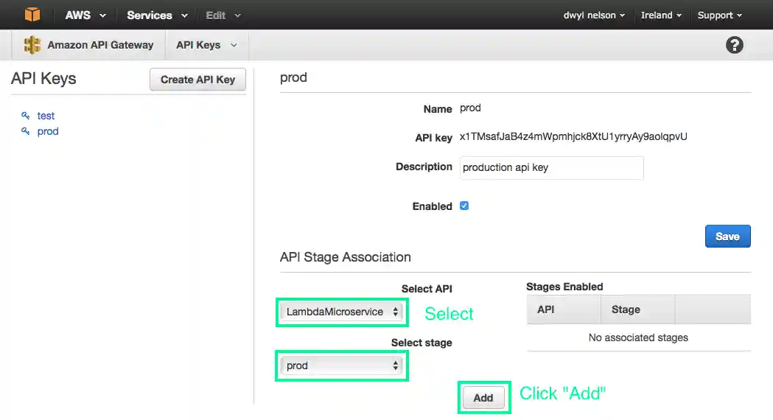This screenshot has width=773, height=420.
Task: Click the Name value 'prod'
Action: [470, 108]
